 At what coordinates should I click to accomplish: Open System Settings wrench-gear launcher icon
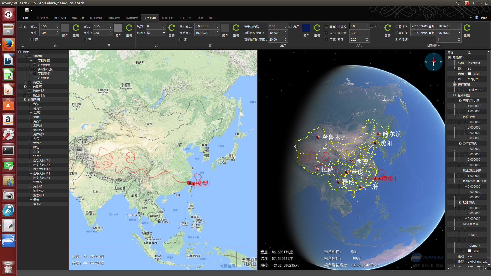8,135
